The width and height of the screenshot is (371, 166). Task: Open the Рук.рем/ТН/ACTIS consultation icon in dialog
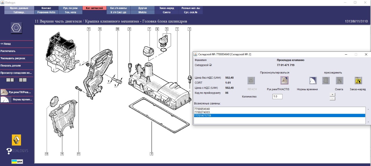pos(284,80)
